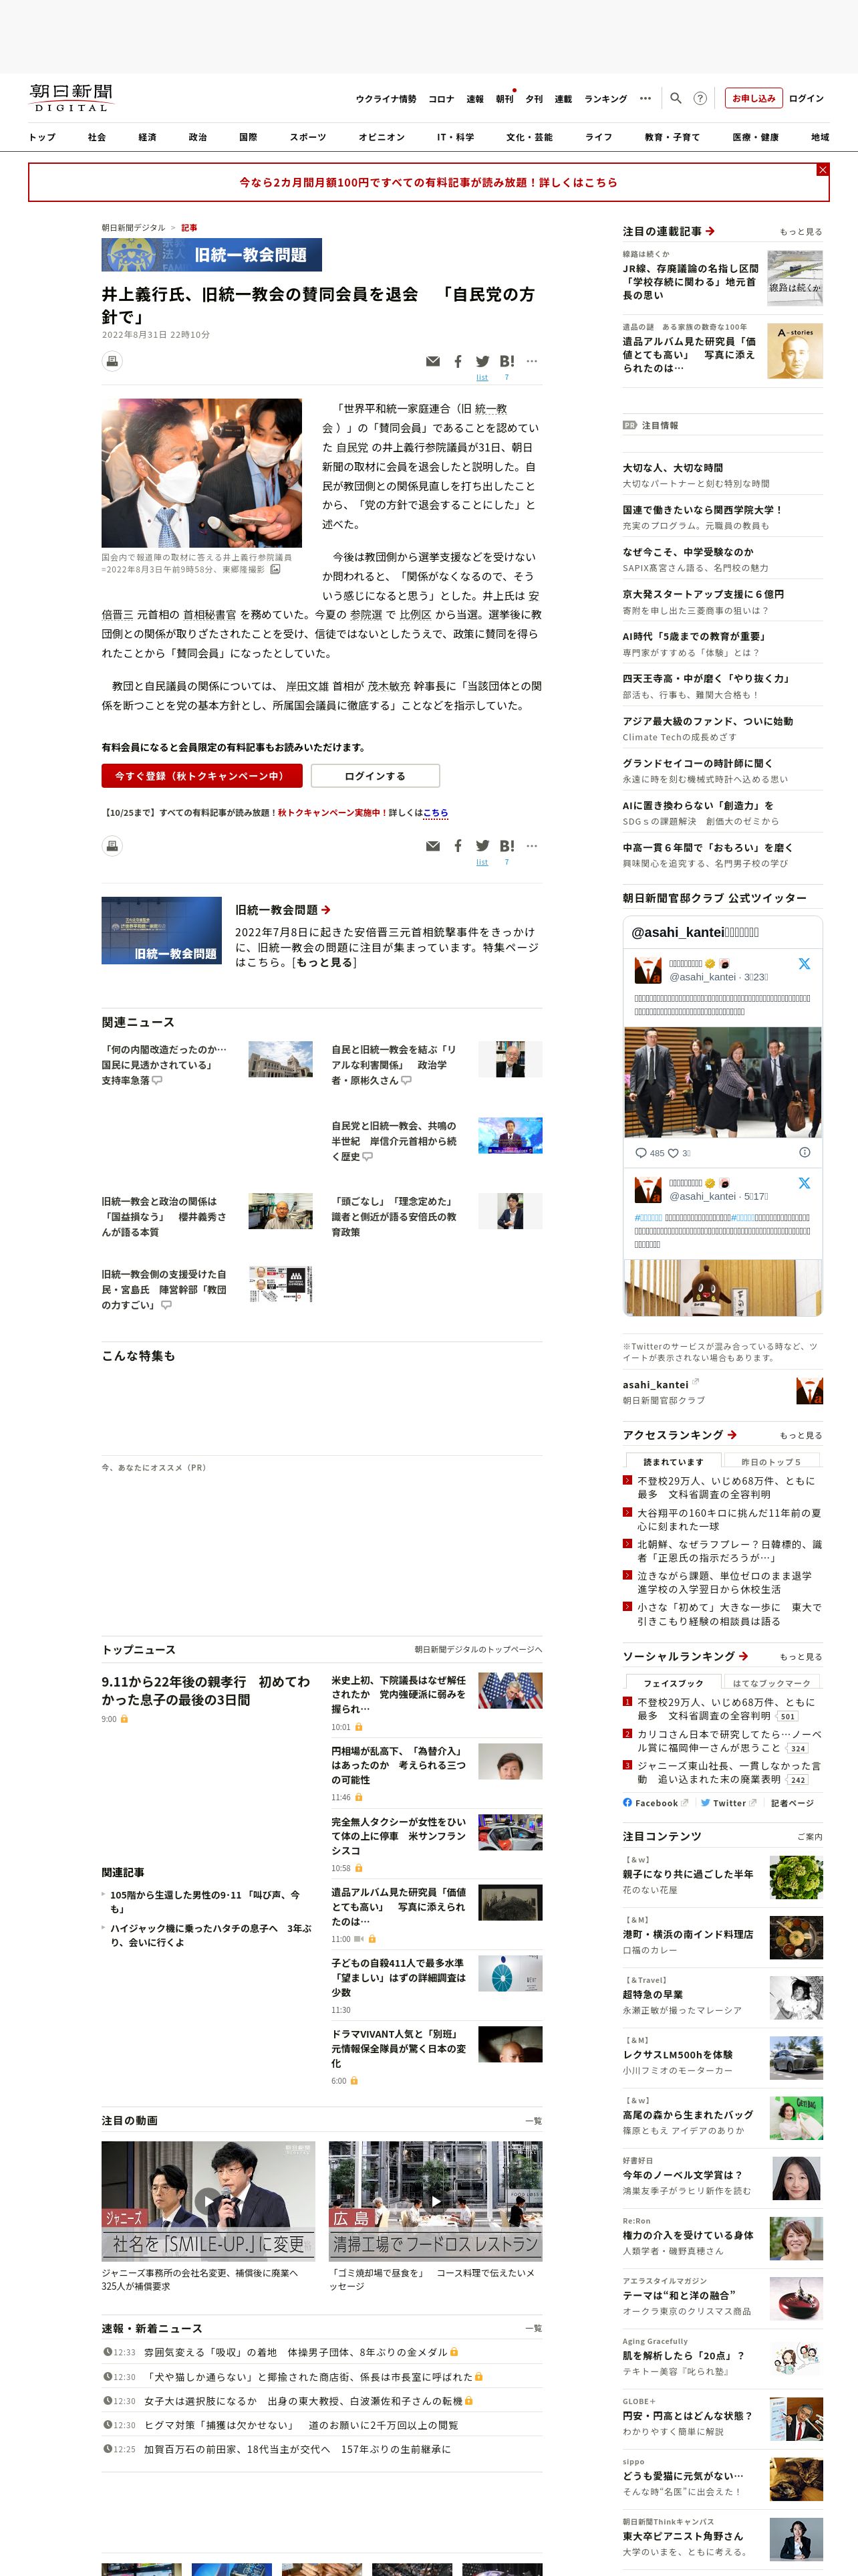The height and width of the screenshot is (2576, 858).
Task: Click こちら campaign details link
Action: [436, 813]
